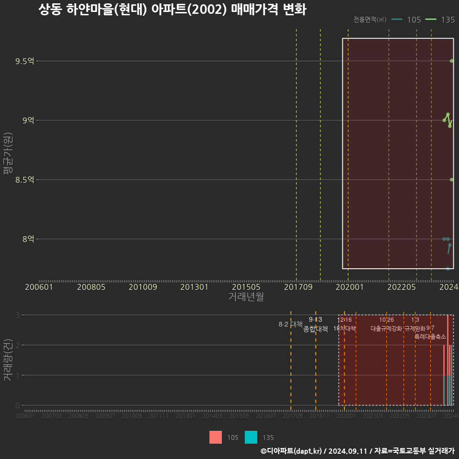Screen dimensions: 459x459
Task: Click 200805 on the price chart x-axis
Action: [x=91, y=287]
